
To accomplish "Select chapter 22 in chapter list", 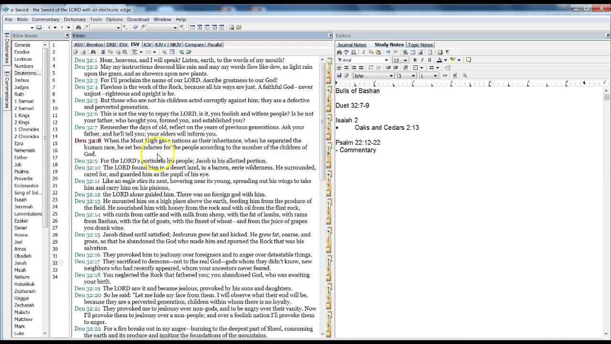I will click(55, 193).
